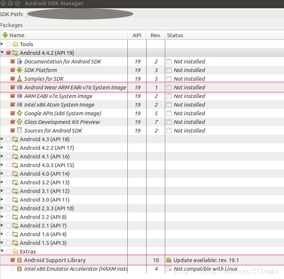Image resolution: width=284 pixels, height=279 pixels.
Task: Click the Android SDK Manager window title
Action: [x=54, y=3]
